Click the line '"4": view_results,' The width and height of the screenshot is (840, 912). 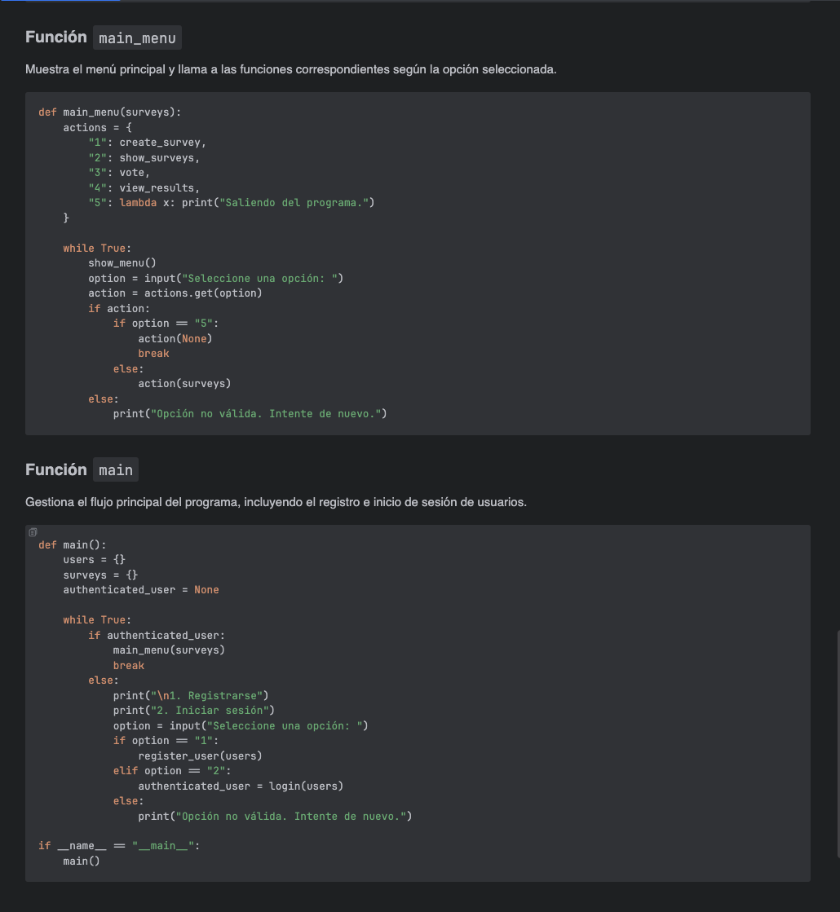pyautogui.click(x=144, y=188)
